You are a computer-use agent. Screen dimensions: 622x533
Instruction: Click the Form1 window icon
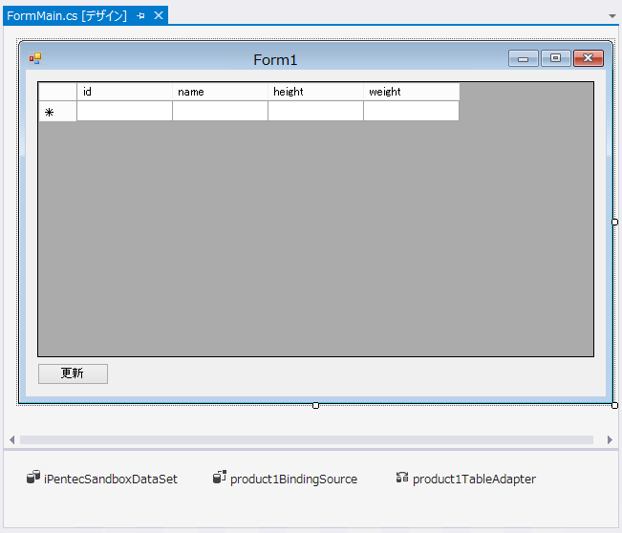[x=35, y=58]
